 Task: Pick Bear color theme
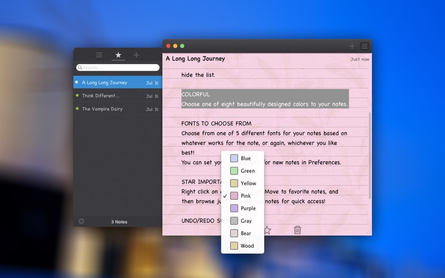(x=243, y=233)
